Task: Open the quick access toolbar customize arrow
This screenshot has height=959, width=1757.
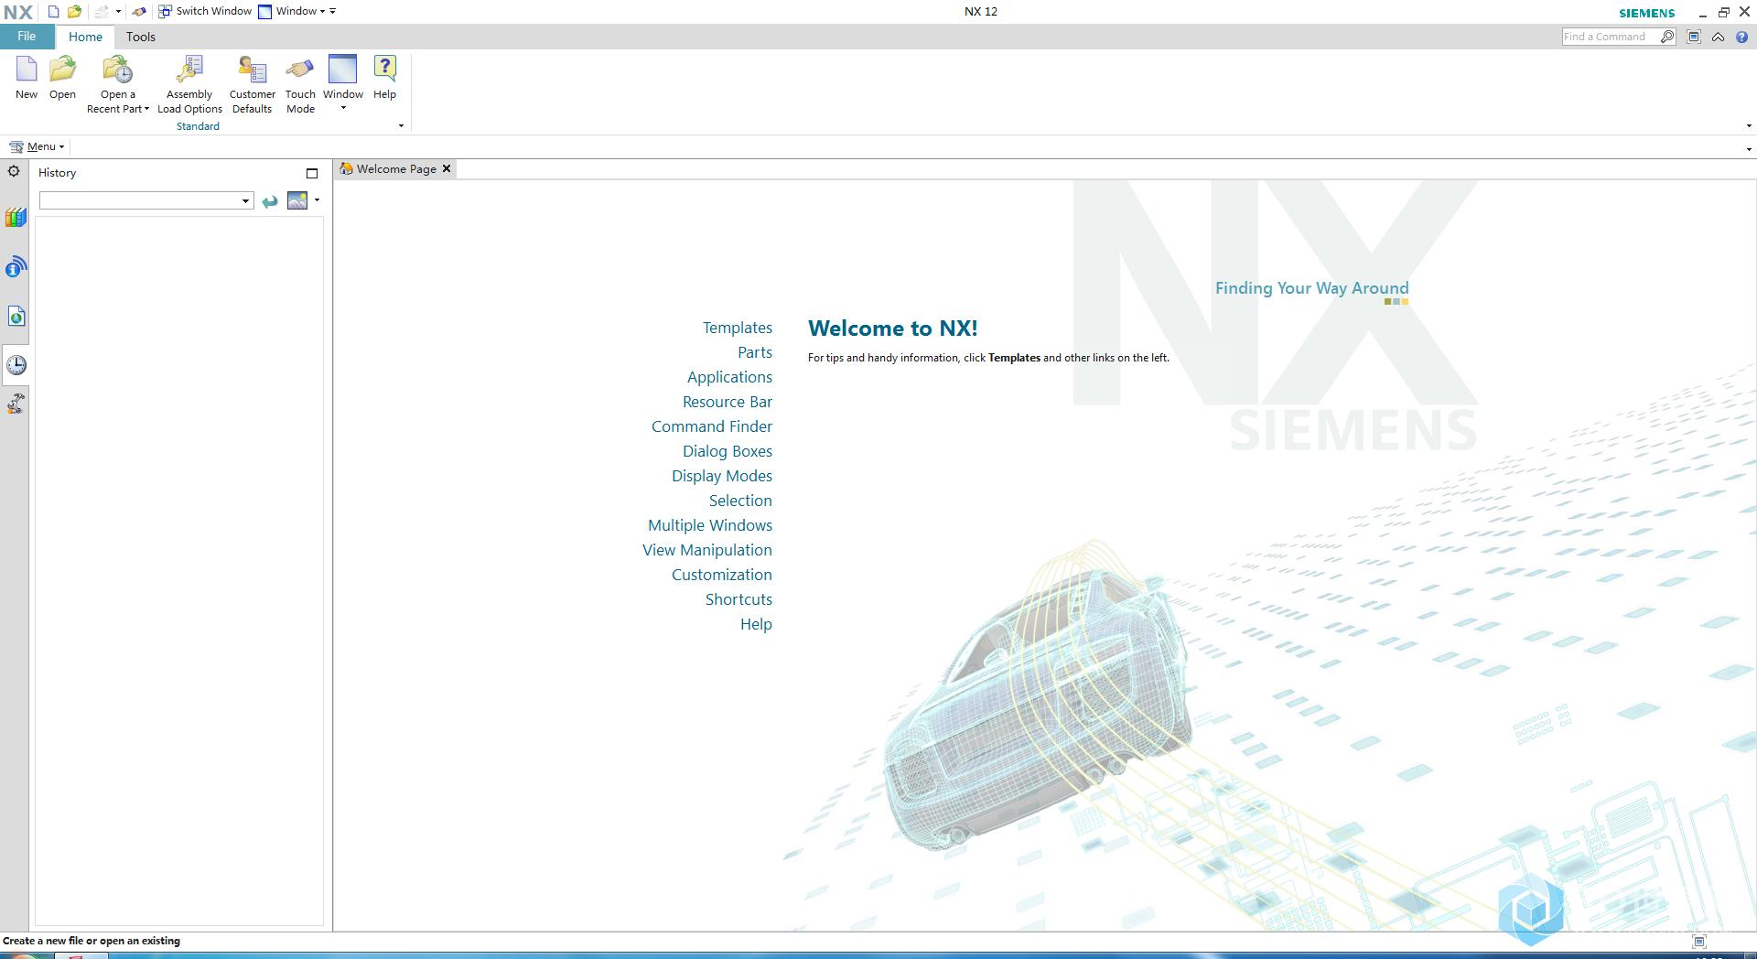Action: (332, 12)
